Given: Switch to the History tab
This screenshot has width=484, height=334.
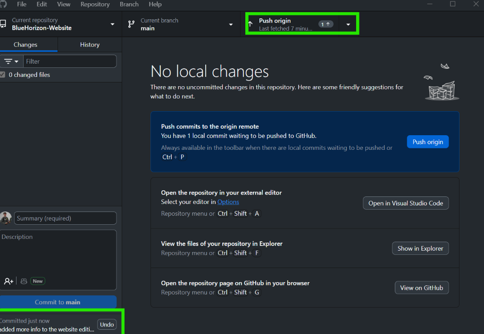Looking at the screenshot, I should pyautogui.click(x=90, y=45).
